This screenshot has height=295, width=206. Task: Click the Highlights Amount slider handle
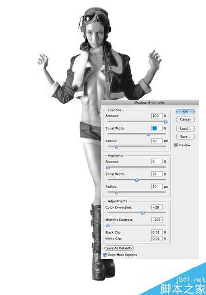click(108, 167)
